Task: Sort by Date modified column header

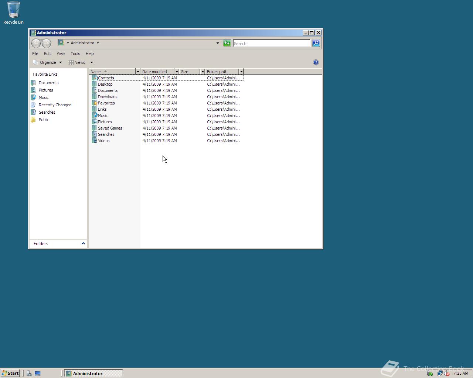Action: click(157, 72)
